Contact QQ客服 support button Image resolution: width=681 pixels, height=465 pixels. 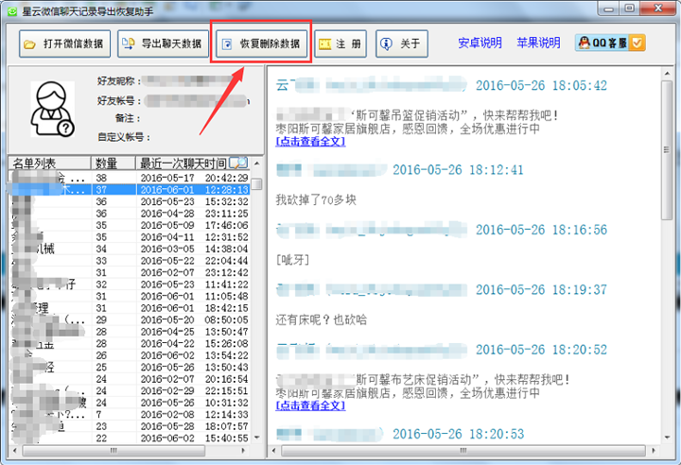pos(610,43)
